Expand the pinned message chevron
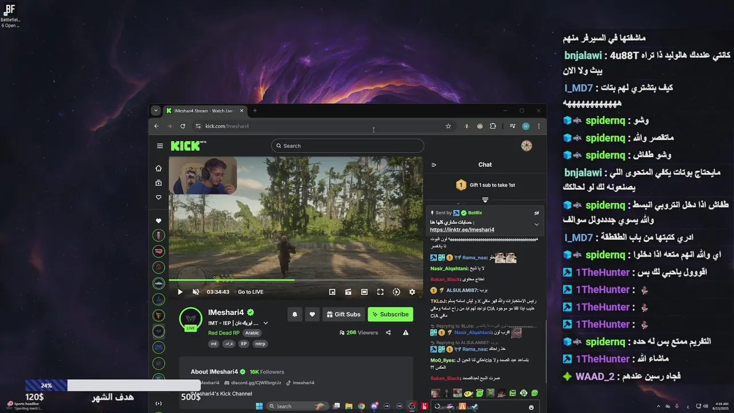The height and width of the screenshot is (413, 734). point(537,224)
